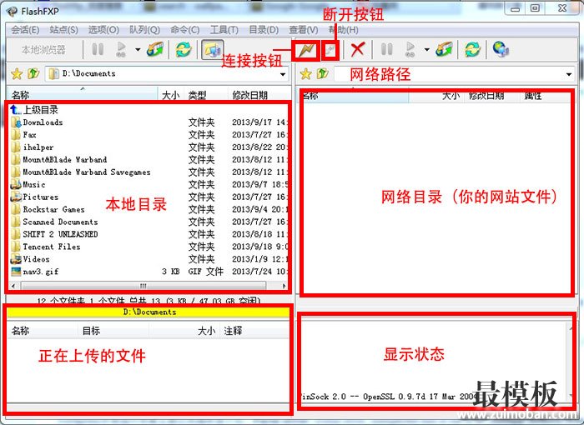Click the right pane up-folder icon

pos(320,74)
